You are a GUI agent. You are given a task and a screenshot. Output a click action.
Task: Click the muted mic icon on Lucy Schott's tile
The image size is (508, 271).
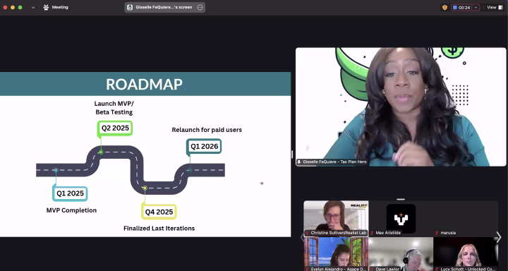437,269
